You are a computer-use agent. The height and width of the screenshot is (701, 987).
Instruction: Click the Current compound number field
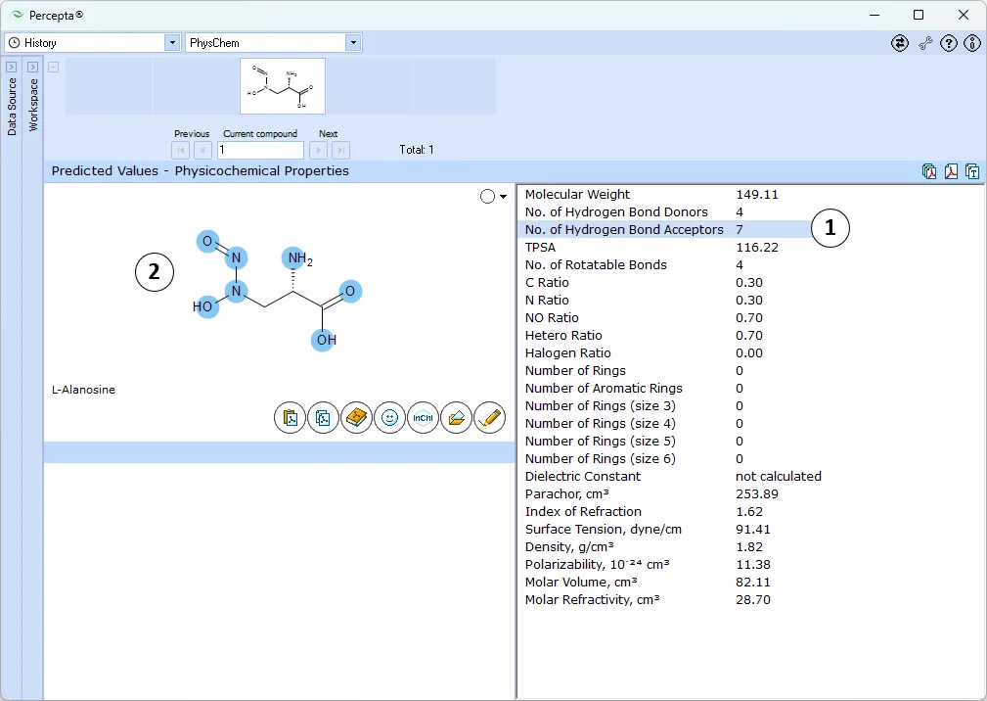pos(260,150)
